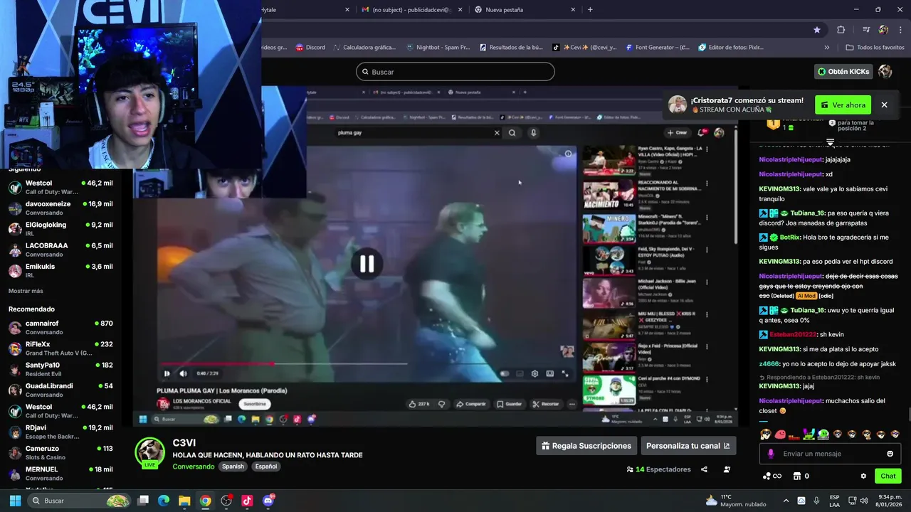Image resolution: width=911 pixels, height=512 pixels.
Task: Open SantyPa10 recommended channel
Action: point(60,369)
